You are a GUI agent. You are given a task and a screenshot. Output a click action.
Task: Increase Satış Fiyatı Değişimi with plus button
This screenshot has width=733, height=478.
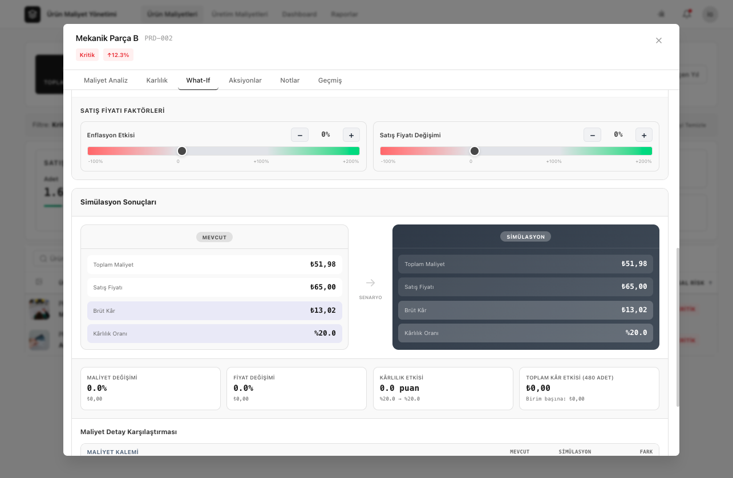(x=643, y=135)
